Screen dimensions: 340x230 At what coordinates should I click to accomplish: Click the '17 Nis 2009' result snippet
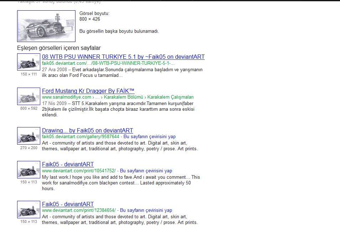tap(118, 109)
